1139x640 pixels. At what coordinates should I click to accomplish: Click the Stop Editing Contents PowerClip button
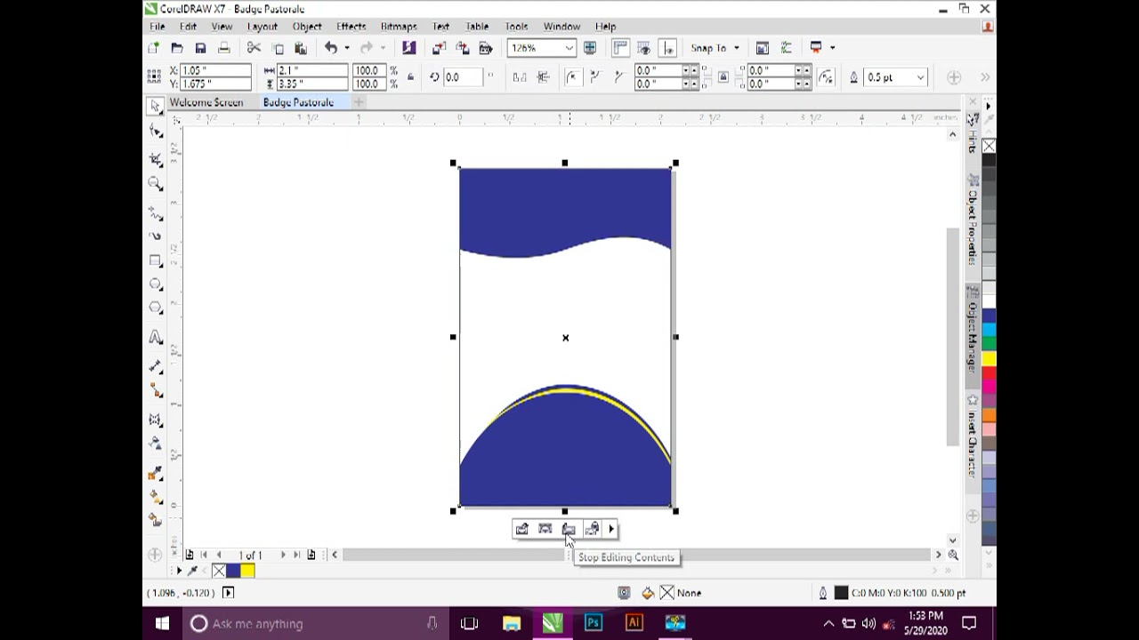(x=569, y=529)
